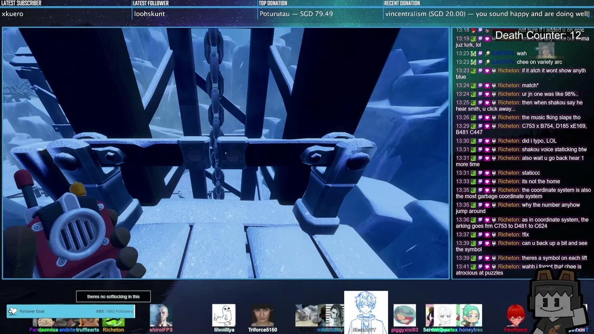Image resolution: width=594 pixels, height=334 pixels.
Task: Open Triforce5150 viewer avatar
Action: [262, 315]
